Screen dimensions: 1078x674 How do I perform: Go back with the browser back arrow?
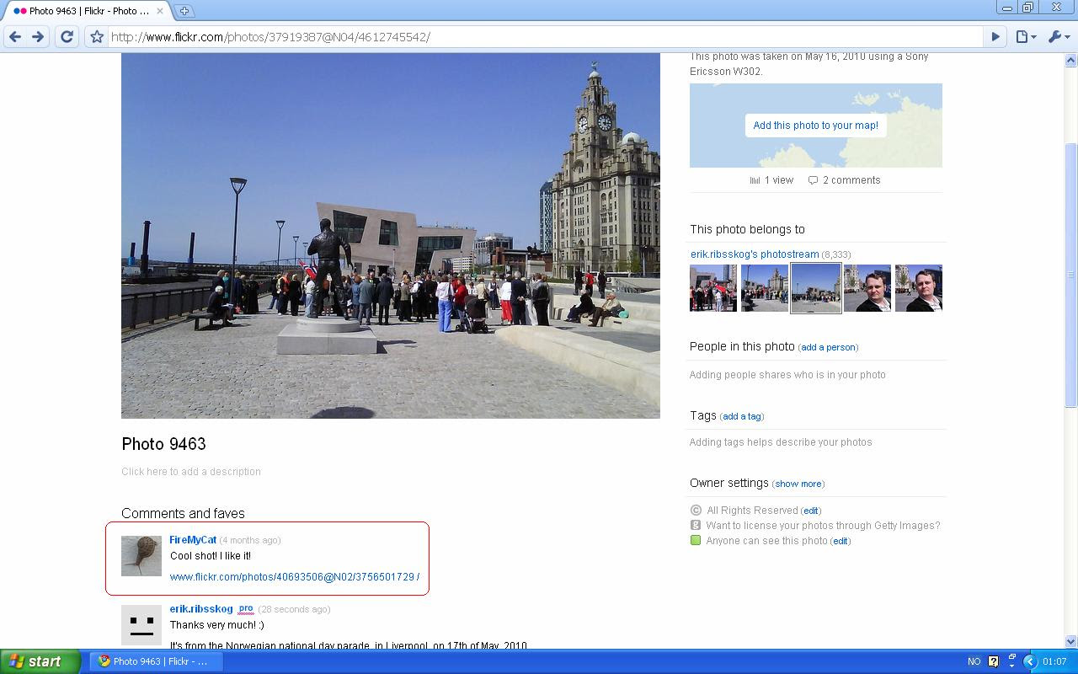point(14,36)
